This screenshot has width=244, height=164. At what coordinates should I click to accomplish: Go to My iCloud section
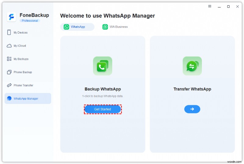pos(28,46)
